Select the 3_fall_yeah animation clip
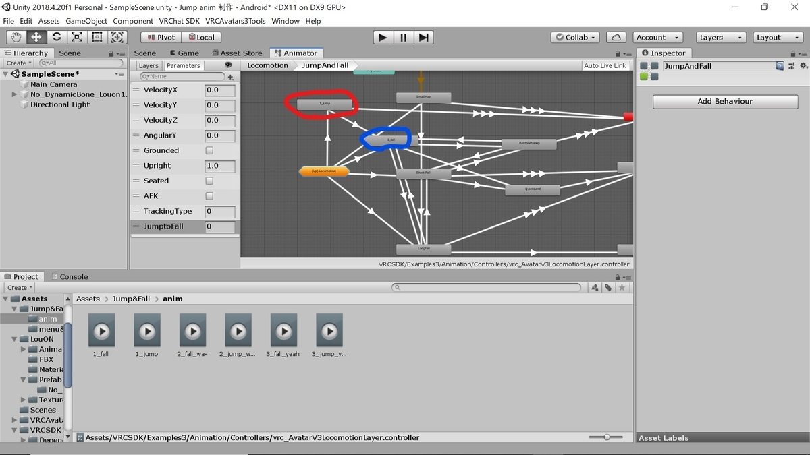This screenshot has height=455, width=810. [283, 335]
